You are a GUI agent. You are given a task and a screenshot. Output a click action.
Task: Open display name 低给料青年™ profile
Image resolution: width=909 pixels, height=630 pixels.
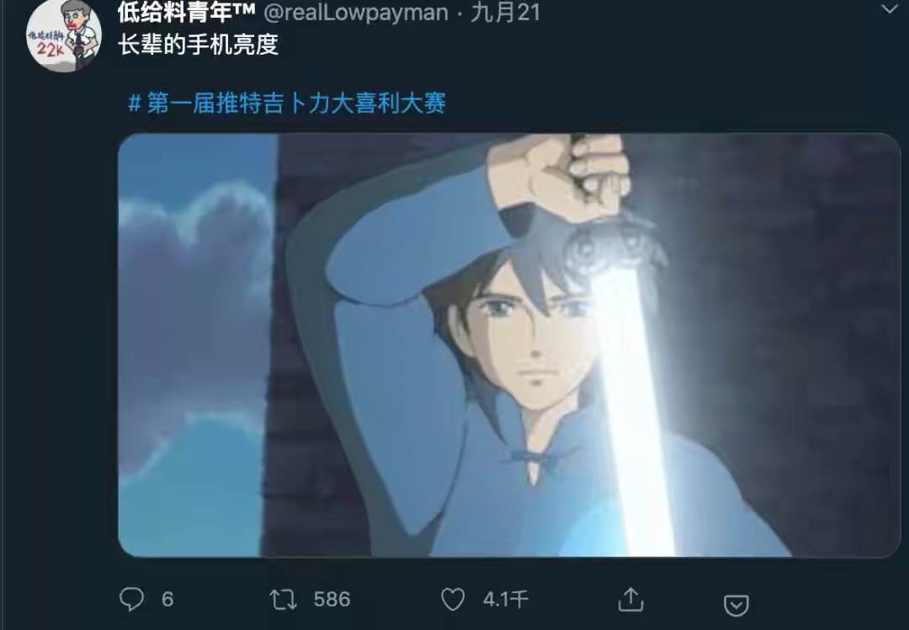pyautogui.click(x=186, y=12)
